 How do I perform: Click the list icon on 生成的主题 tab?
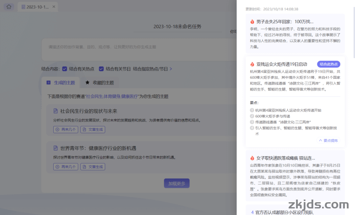point(48,82)
